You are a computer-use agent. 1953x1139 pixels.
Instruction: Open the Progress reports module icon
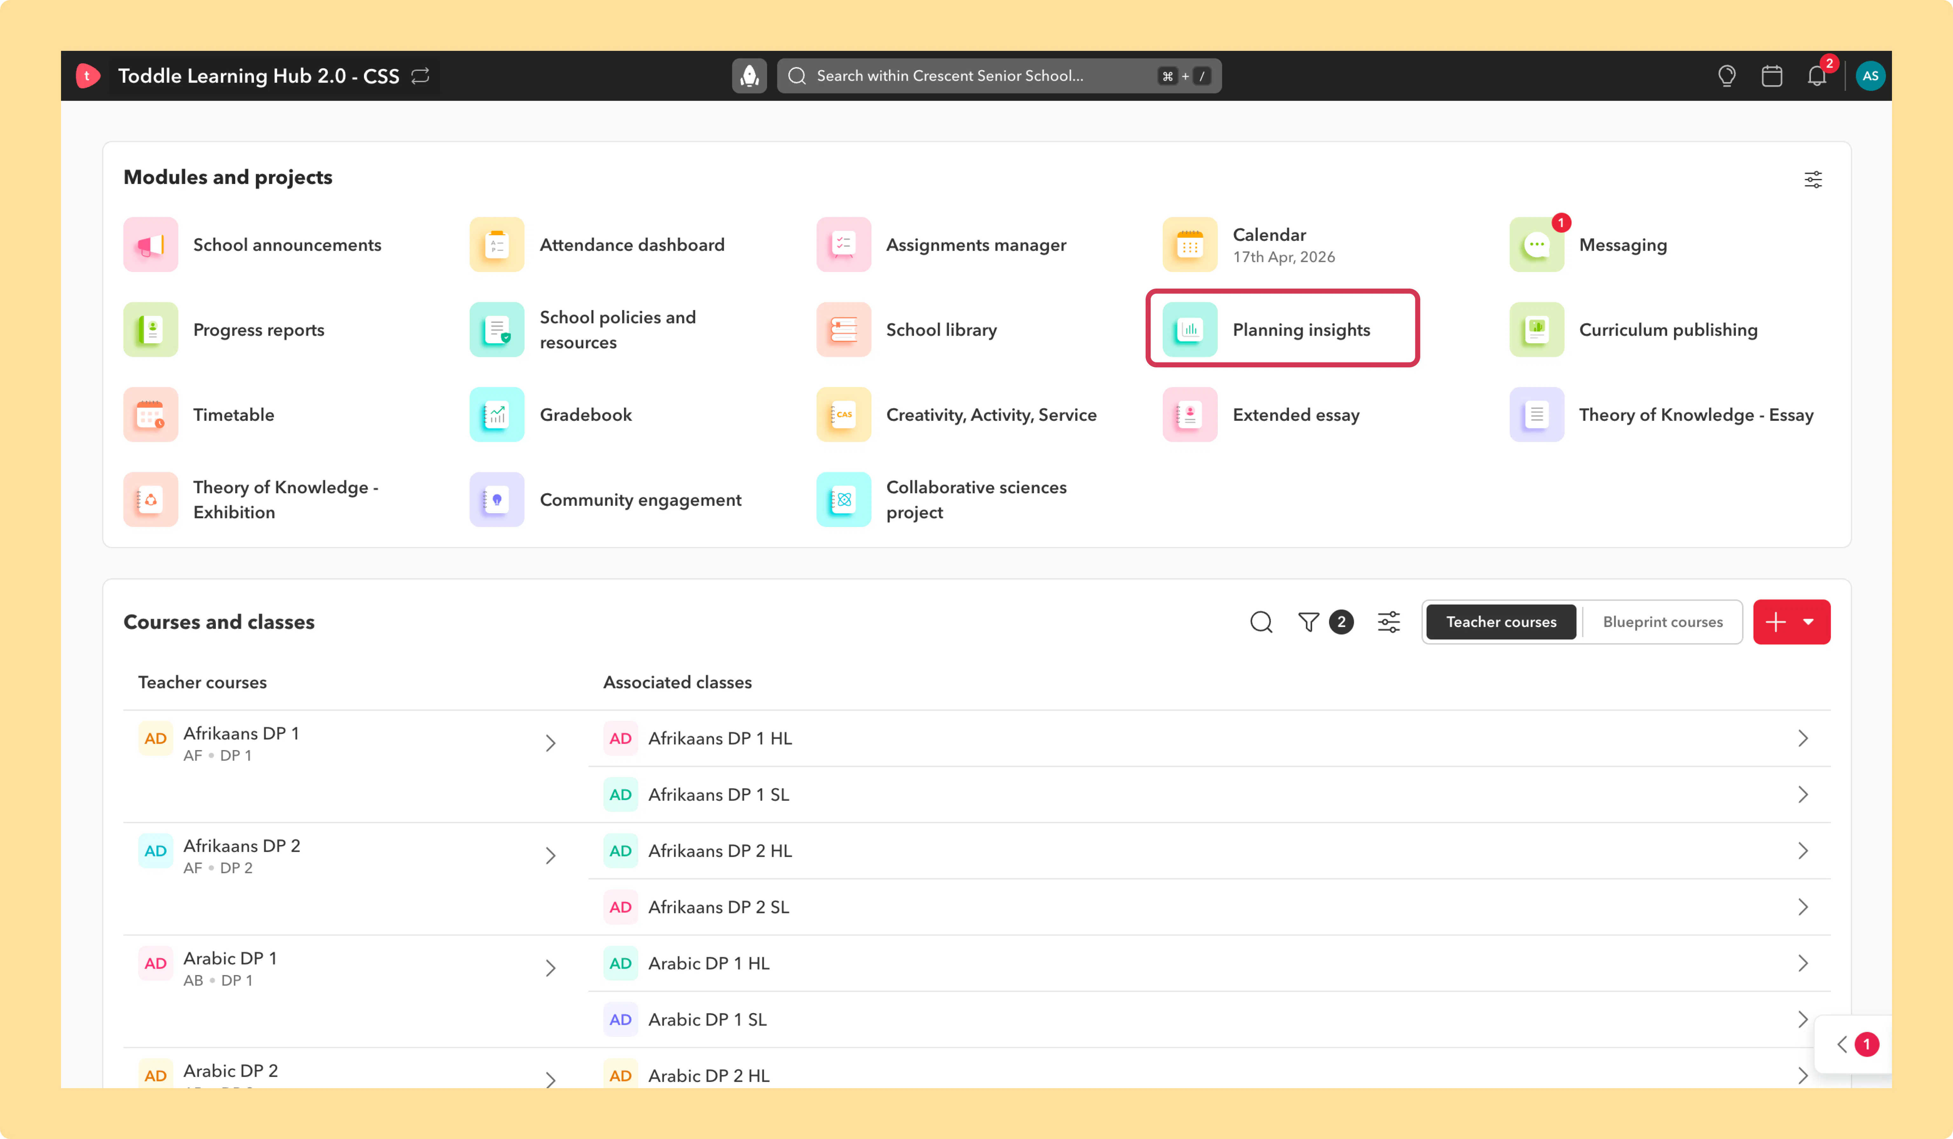click(x=150, y=330)
